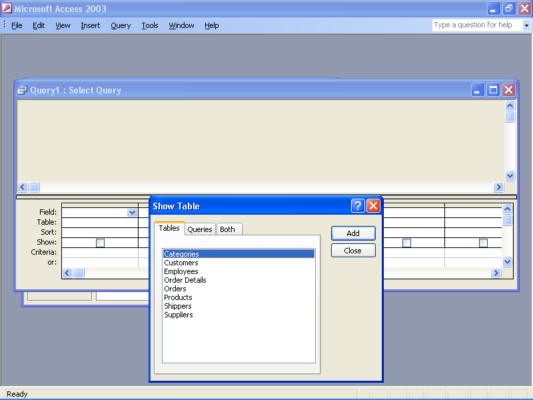Close the Show Table dialog with X

click(373, 206)
